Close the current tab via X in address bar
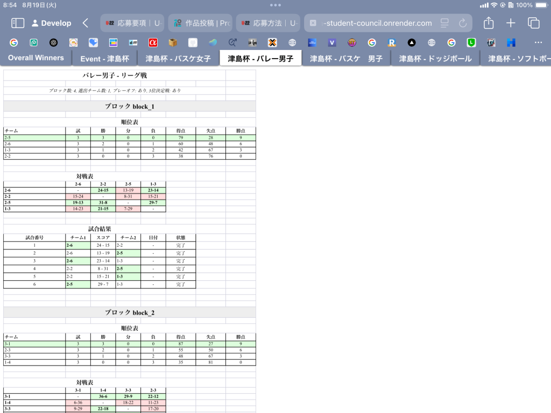The image size is (551, 413). 313,23
